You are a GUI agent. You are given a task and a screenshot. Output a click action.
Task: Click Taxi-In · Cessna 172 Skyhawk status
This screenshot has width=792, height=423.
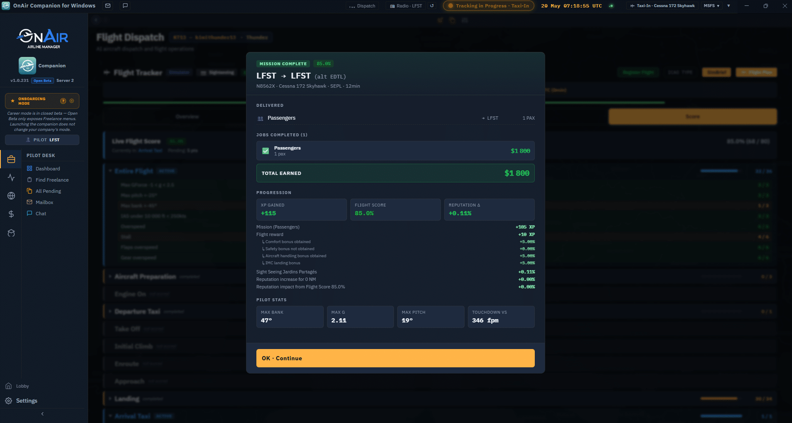(662, 6)
